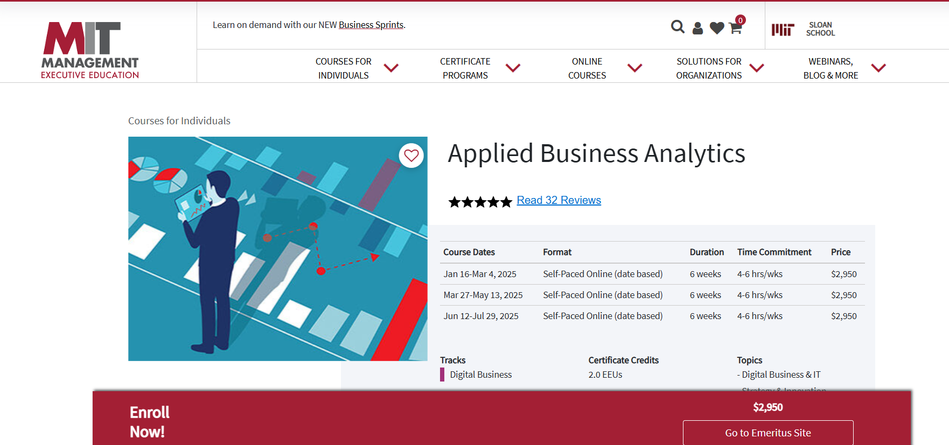Click Self-Paced Online format in Jan 16 row

(x=603, y=274)
